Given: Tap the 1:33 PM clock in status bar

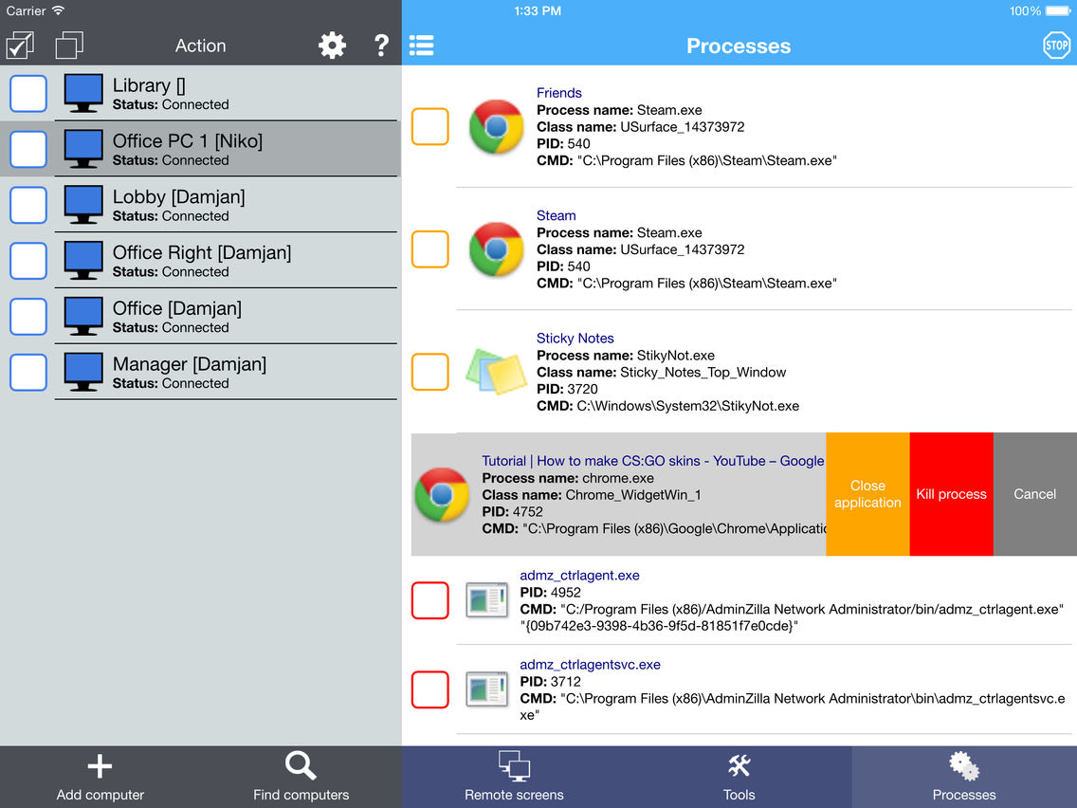Looking at the screenshot, I should tap(538, 11).
